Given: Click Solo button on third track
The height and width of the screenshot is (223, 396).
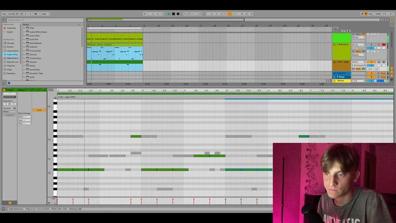Looking at the screenshot, I should click(x=379, y=62).
